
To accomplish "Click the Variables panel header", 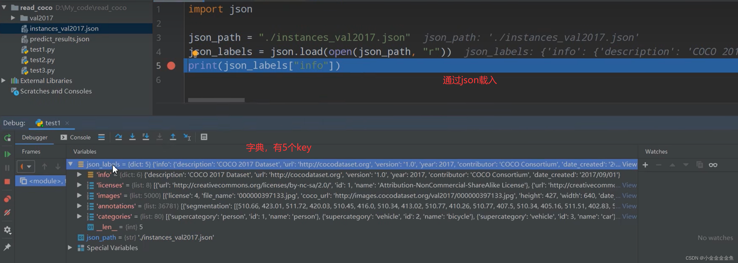I will point(85,152).
